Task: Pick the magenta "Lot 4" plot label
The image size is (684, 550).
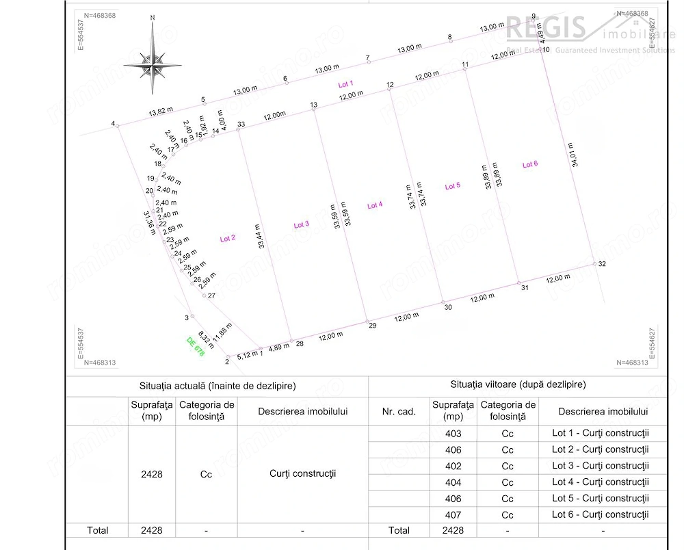Action: pyautogui.click(x=375, y=205)
